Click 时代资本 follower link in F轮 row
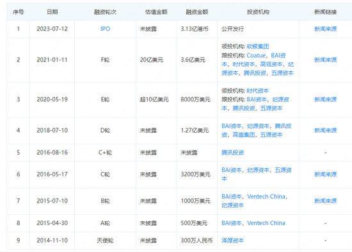 coord(244,64)
